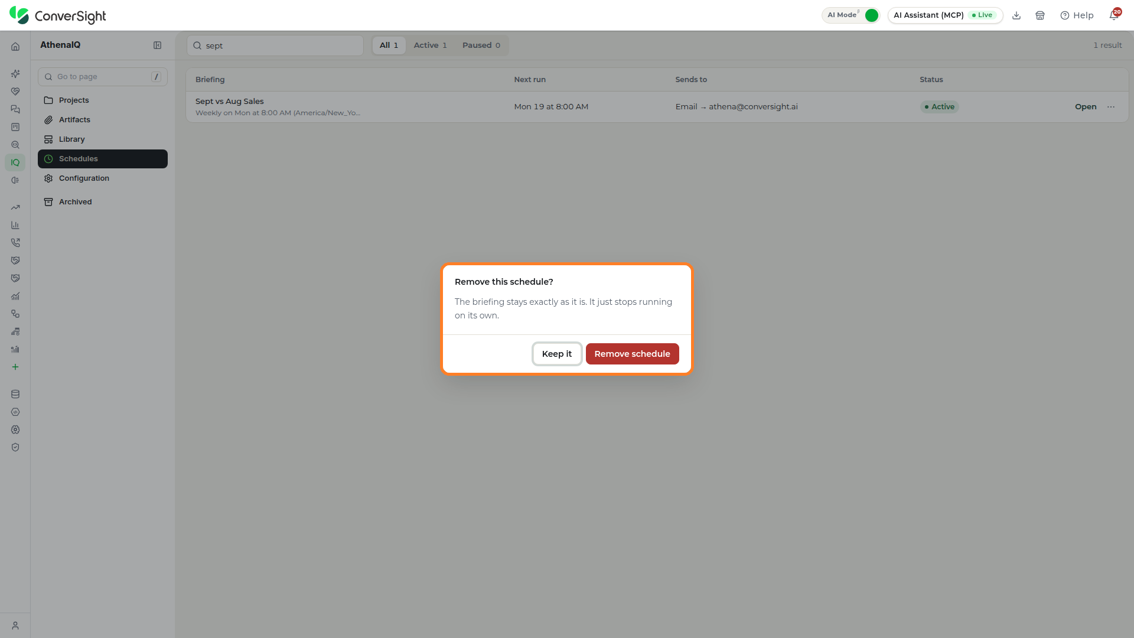1134x638 pixels.
Task: Open the bar chart icon in rail
Action: tap(15, 225)
